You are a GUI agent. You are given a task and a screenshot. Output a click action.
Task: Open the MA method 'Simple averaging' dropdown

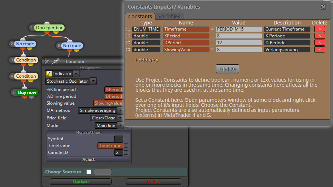pyautogui.click(x=120, y=110)
